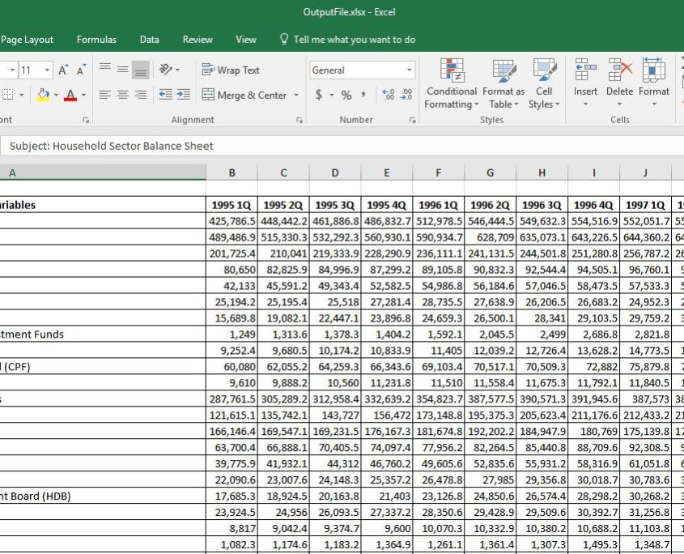Open the Merge & Center dropdown arrow
Viewport: 684px width, 554px height.
[296, 96]
